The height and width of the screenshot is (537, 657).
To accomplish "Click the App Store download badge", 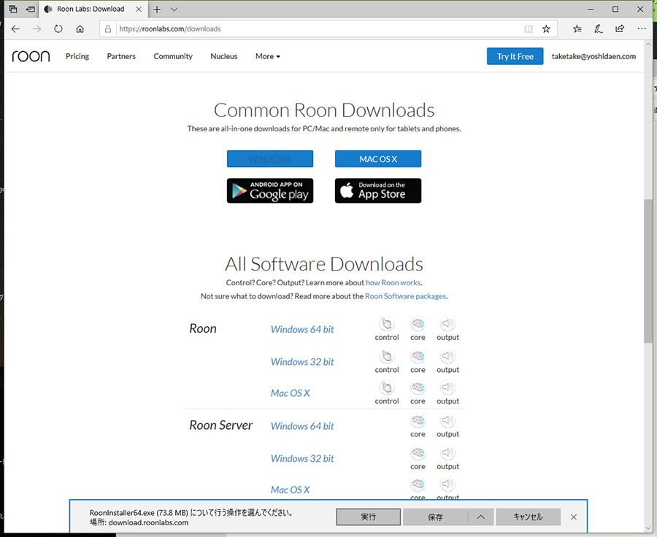I will click(378, 190).
